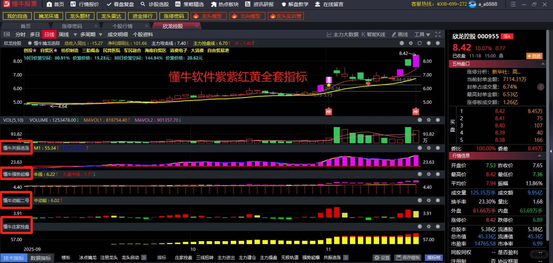
Task: Open the 工具 dropdown menu
Action: click(x=422, y=34)
